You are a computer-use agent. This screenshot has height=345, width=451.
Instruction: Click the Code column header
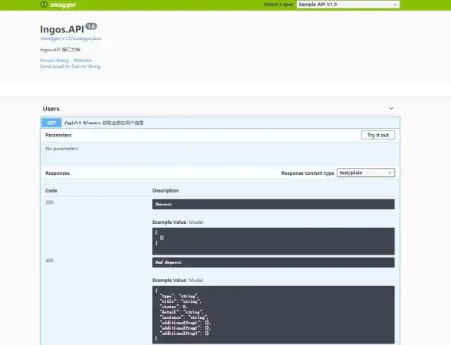click(51, 191)
